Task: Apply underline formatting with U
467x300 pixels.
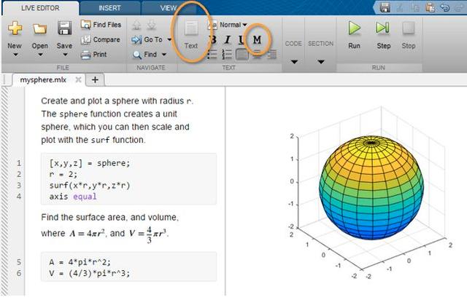Action: tap(242, 39)
